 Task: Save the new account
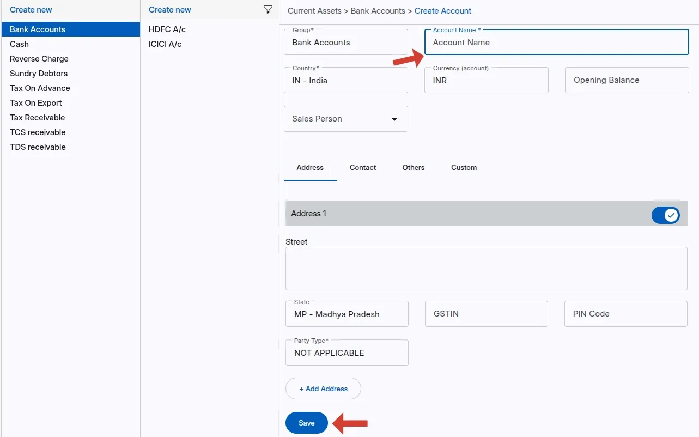(x=307, y=423)
